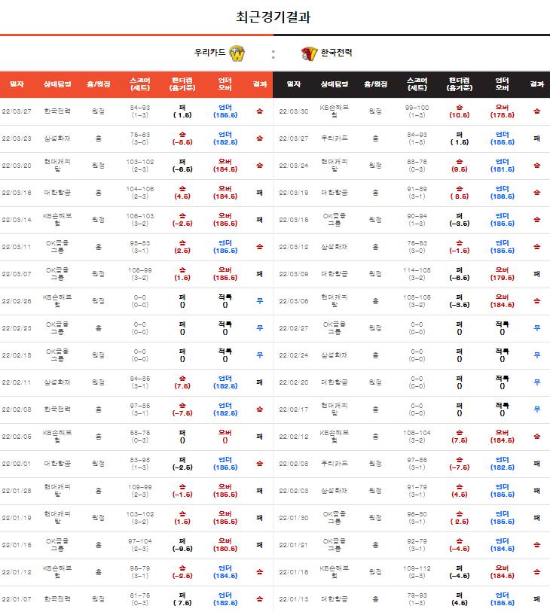Click the 일자 header in orange table
The height and width of the screenshot is (612, 550).
coord(17,84)
